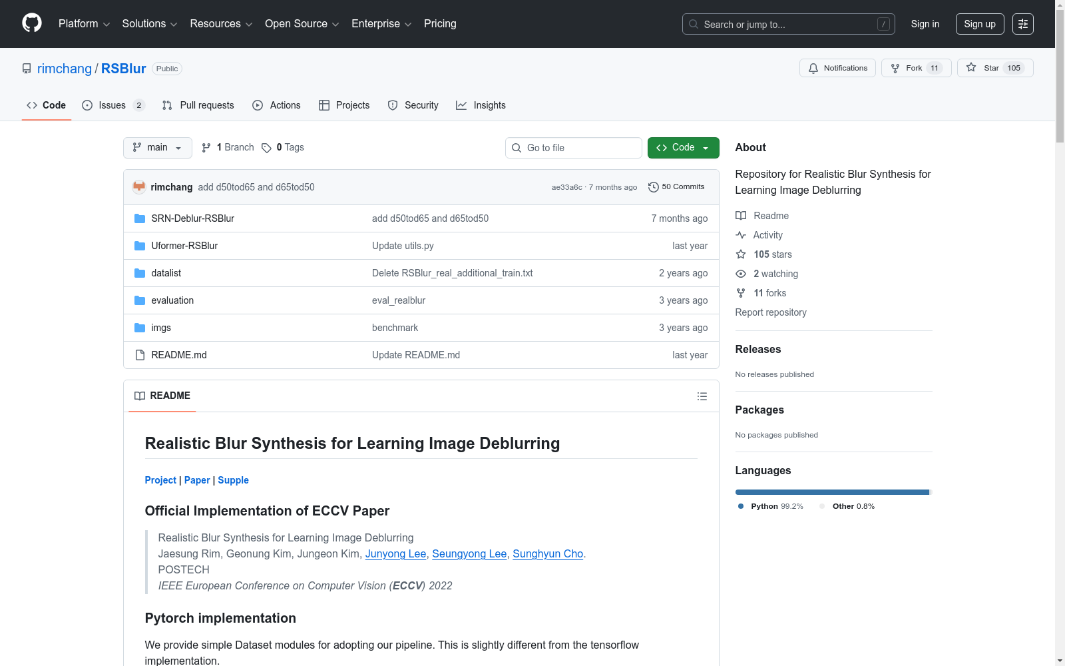Open the main branch selector dropdown
The height and width of the screenshot is (666, 1065).
[158, 148]
